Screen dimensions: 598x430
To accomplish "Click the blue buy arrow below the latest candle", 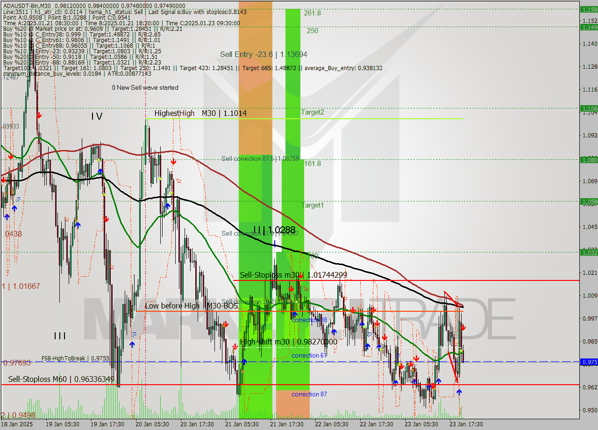I will 459,392.
